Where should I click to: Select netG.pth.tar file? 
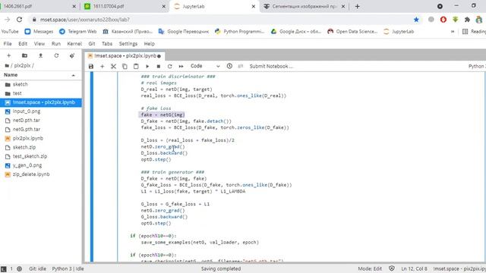point(41,129)
